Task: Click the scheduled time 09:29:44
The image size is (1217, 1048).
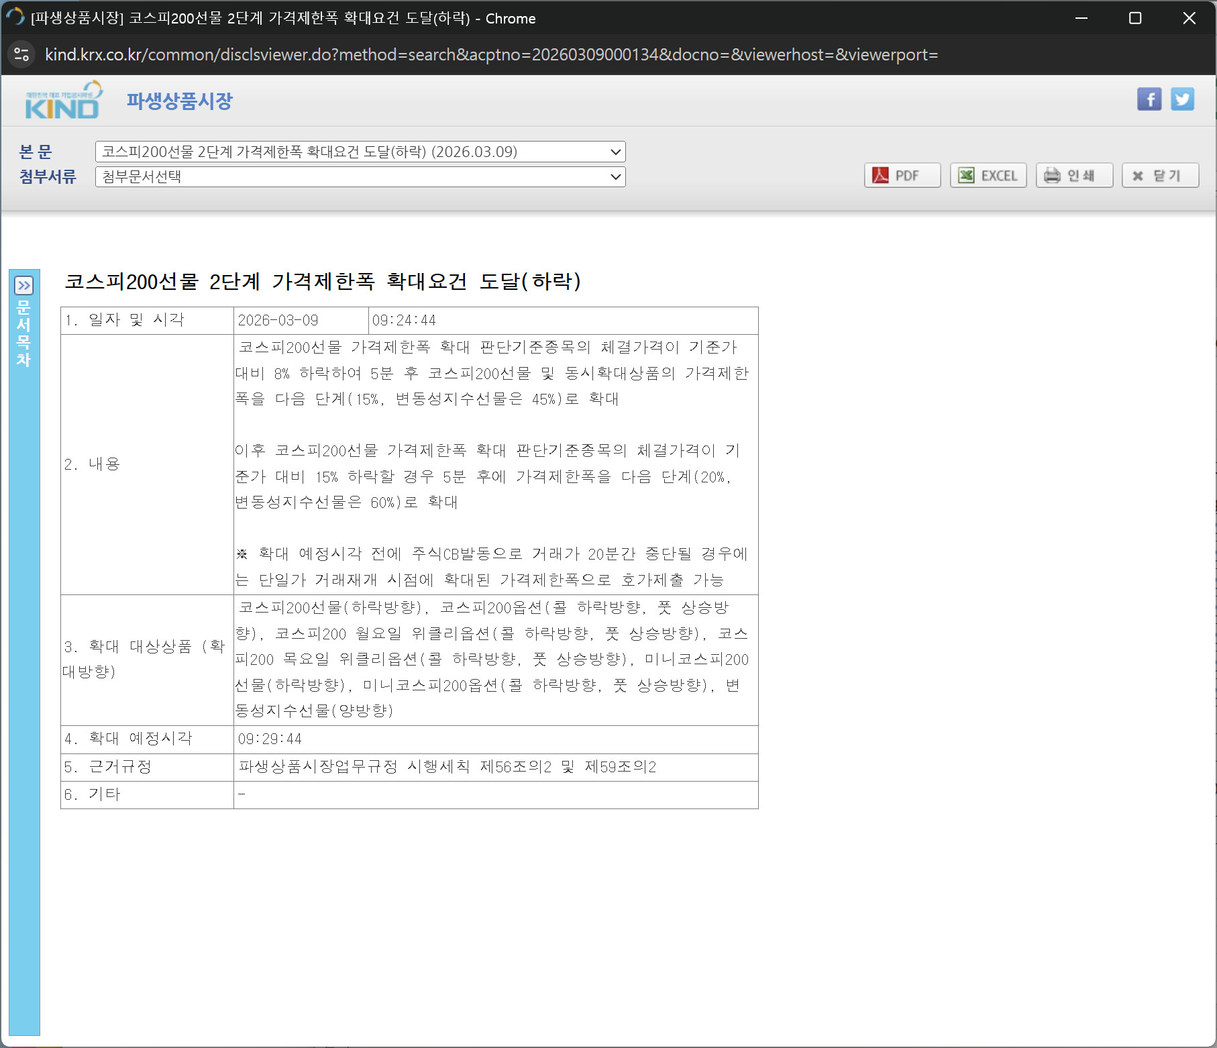Action: (270, 739)
